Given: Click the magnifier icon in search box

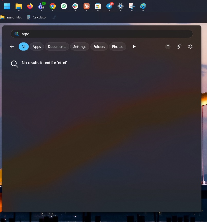Looking at the screenshot, I should pos(16,34).
